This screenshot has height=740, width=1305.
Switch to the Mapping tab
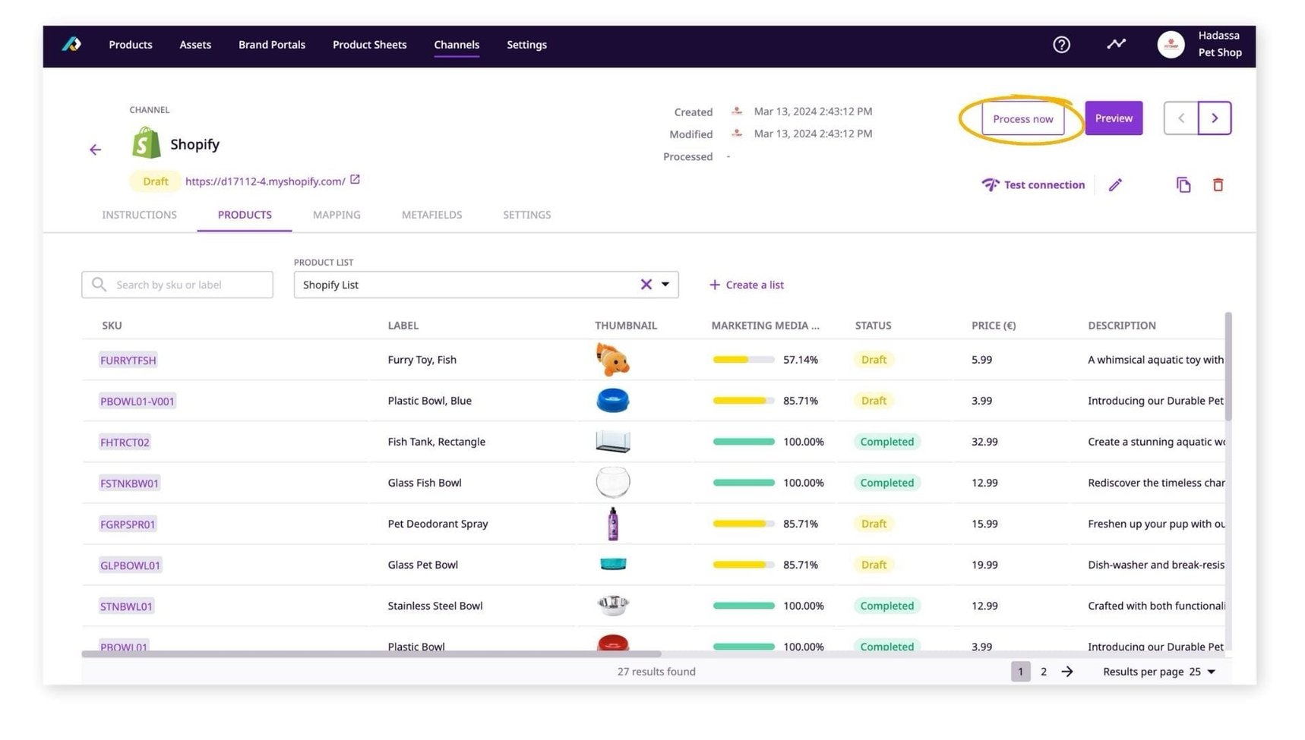[336, 215]
